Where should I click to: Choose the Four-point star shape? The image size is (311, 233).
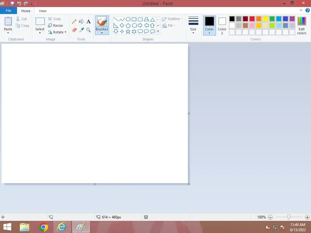[x=122, y=31]
